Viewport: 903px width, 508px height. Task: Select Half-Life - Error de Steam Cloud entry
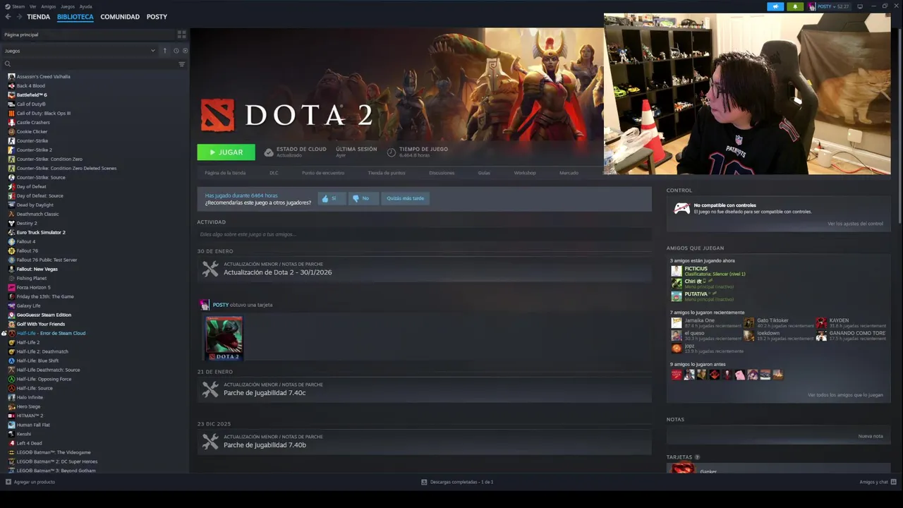click(51, 333)
